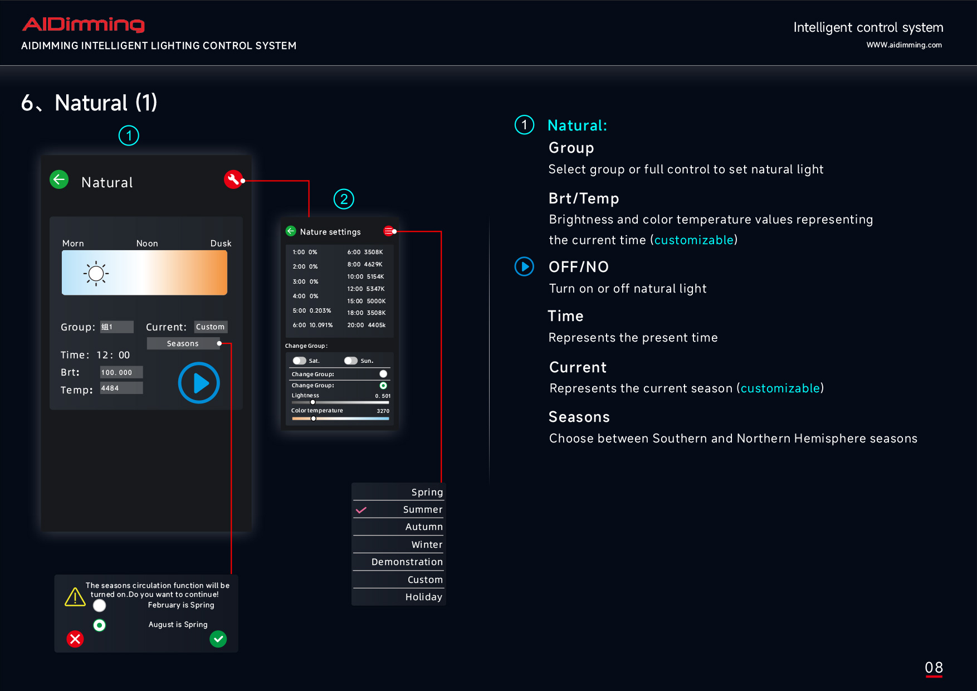977x691 pixels.
Task: Click the Color temperature slider handle
Action: tap(314, 419)
